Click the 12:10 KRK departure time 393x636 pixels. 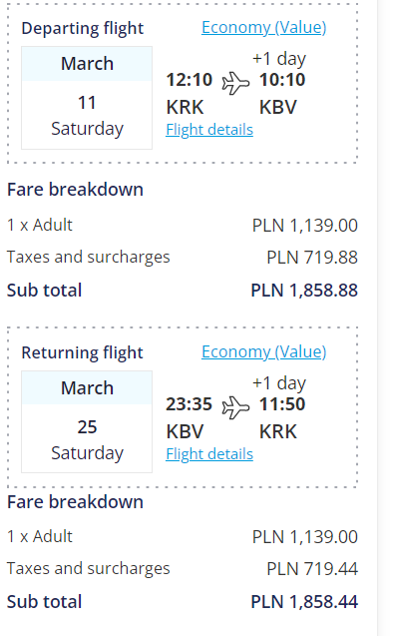[x=190, y=80]
